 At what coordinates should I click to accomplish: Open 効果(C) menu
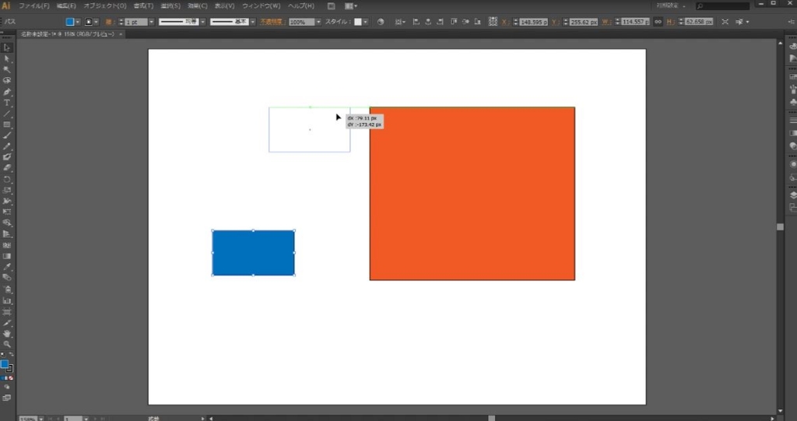coord(197,6)
